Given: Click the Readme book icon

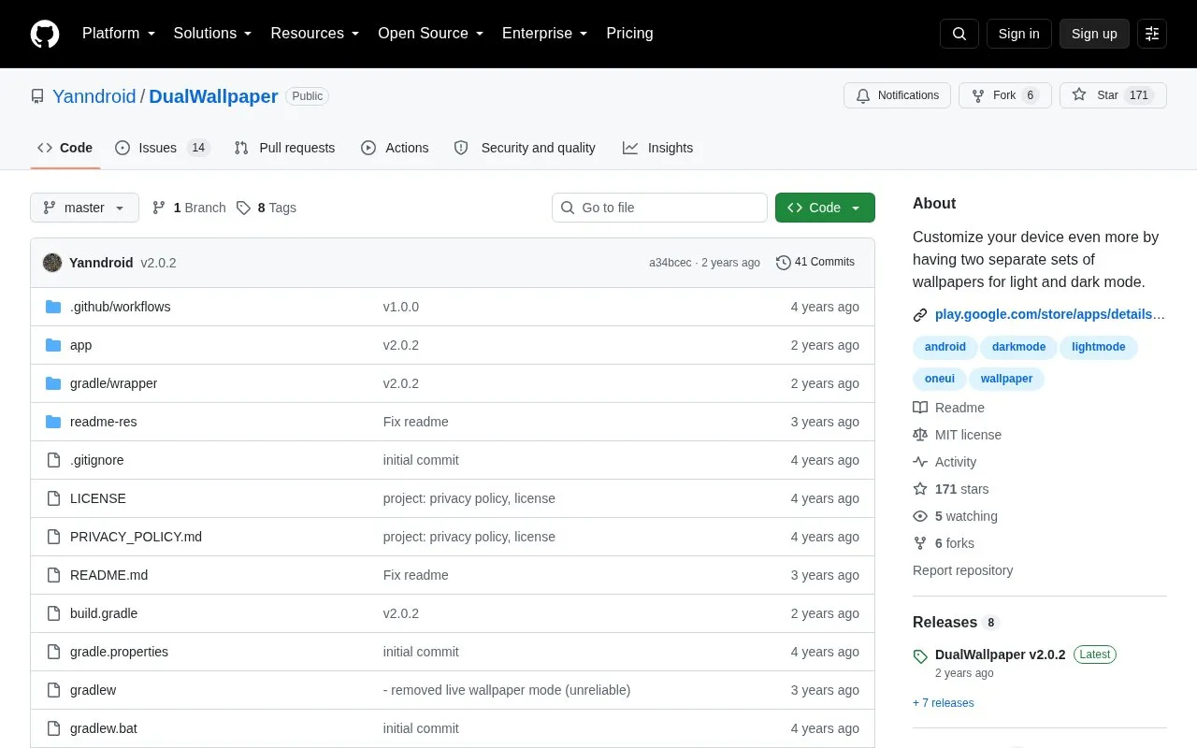Looking at the screenshot, I should [x=920, y=408].
